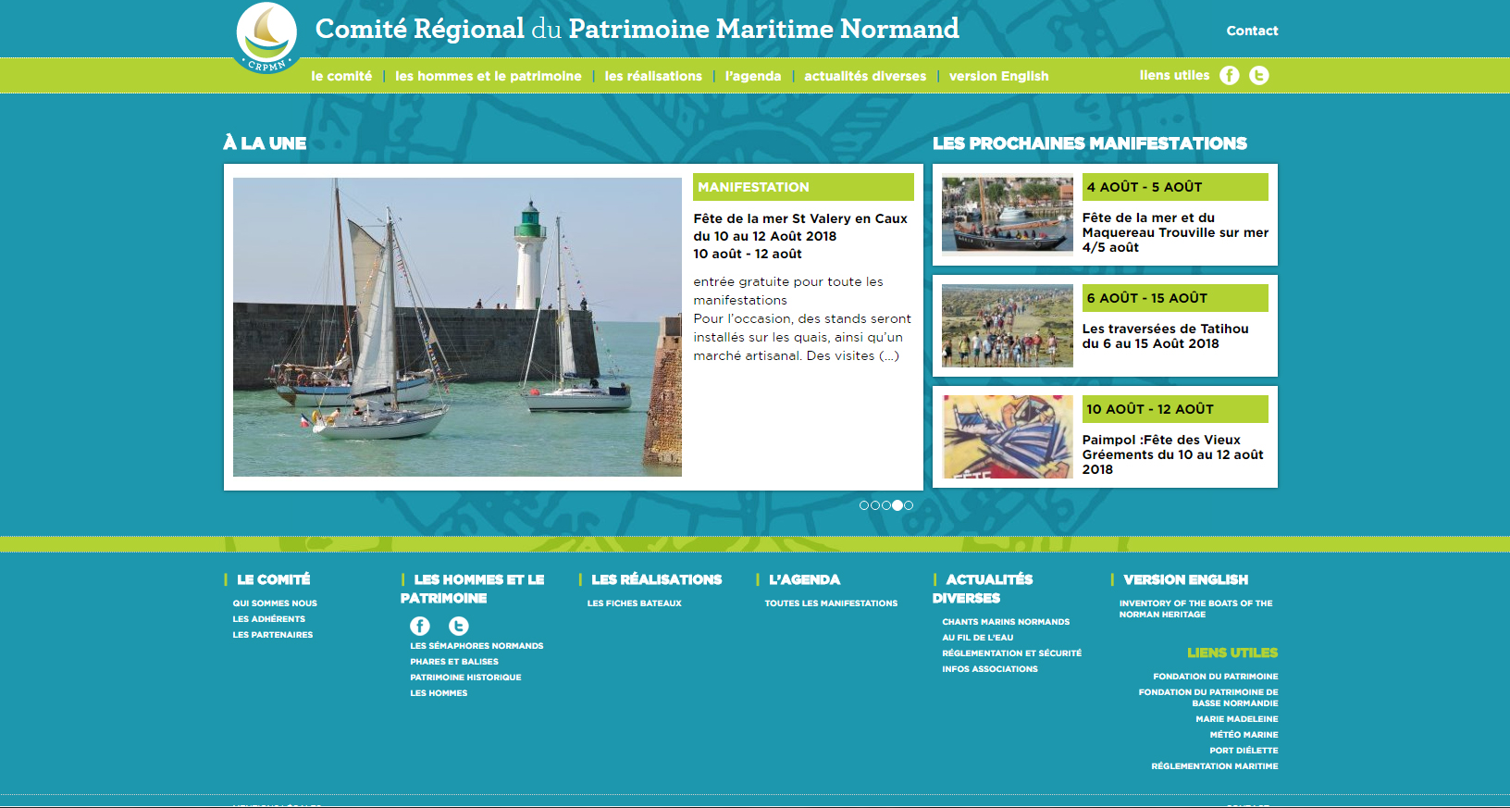Open Facebook icon in top navigation bar
1510x808 pixels.
[1229, 76]
